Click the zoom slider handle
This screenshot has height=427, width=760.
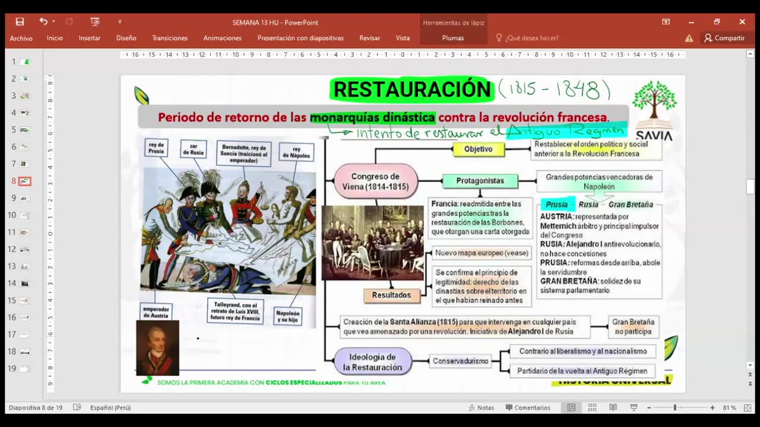[x=674, y=408]
